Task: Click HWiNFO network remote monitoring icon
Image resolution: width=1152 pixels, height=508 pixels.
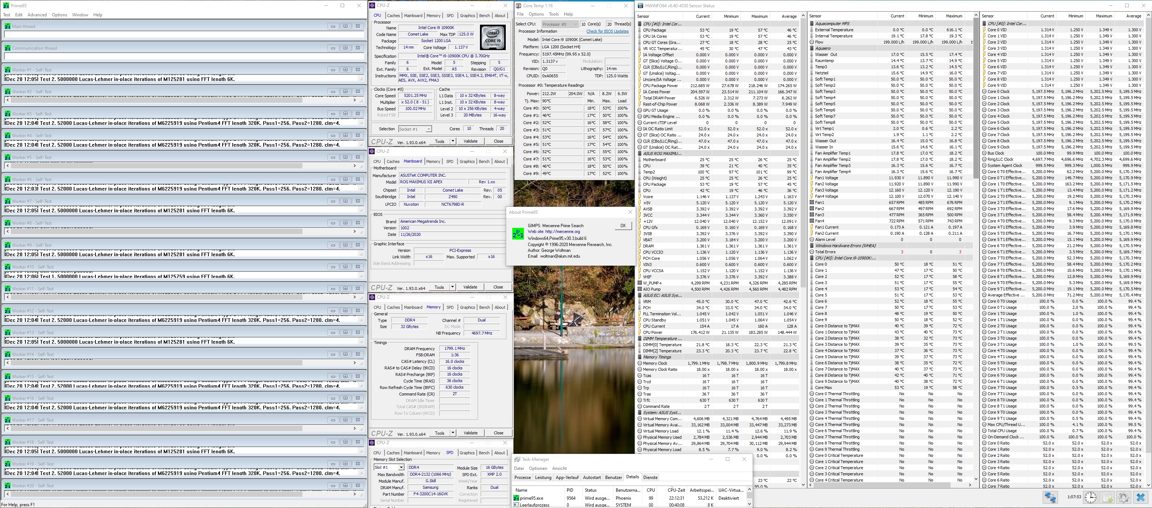Action: point(1050,497)
